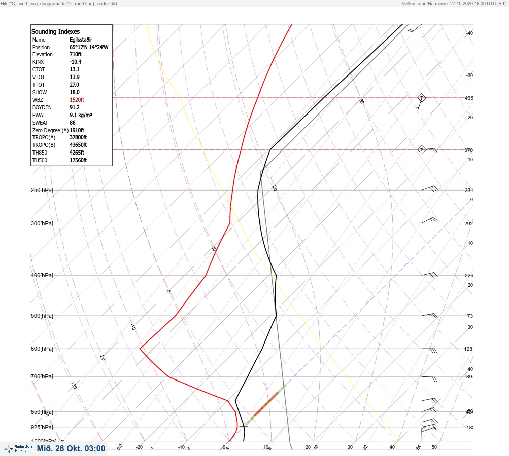Click the upper tropopause diamond marker
The height and width of the screenshot is (456, 509).
421,98
